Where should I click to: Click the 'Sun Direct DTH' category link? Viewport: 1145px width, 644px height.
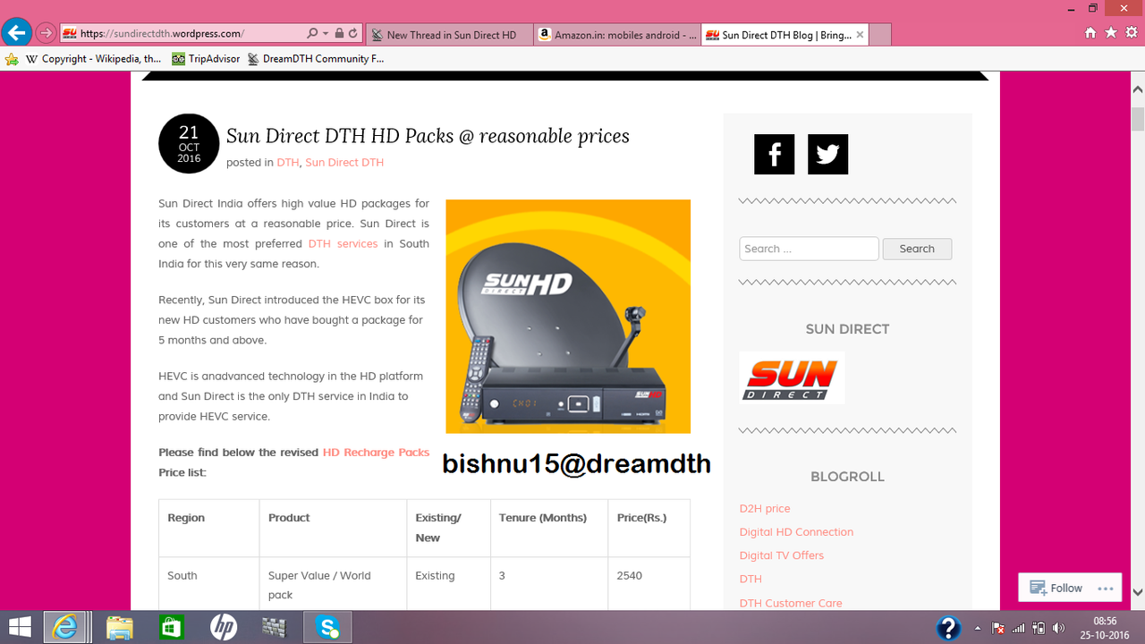tap(344, 163)
